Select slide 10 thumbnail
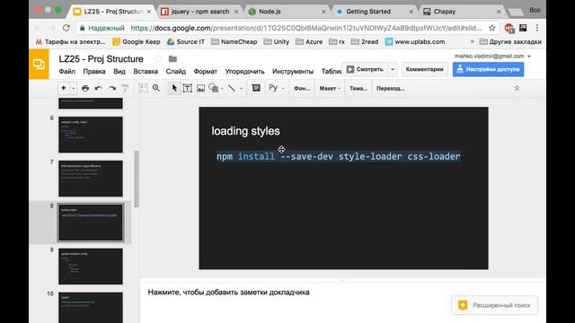575x323 pixels. coord(91,307)
